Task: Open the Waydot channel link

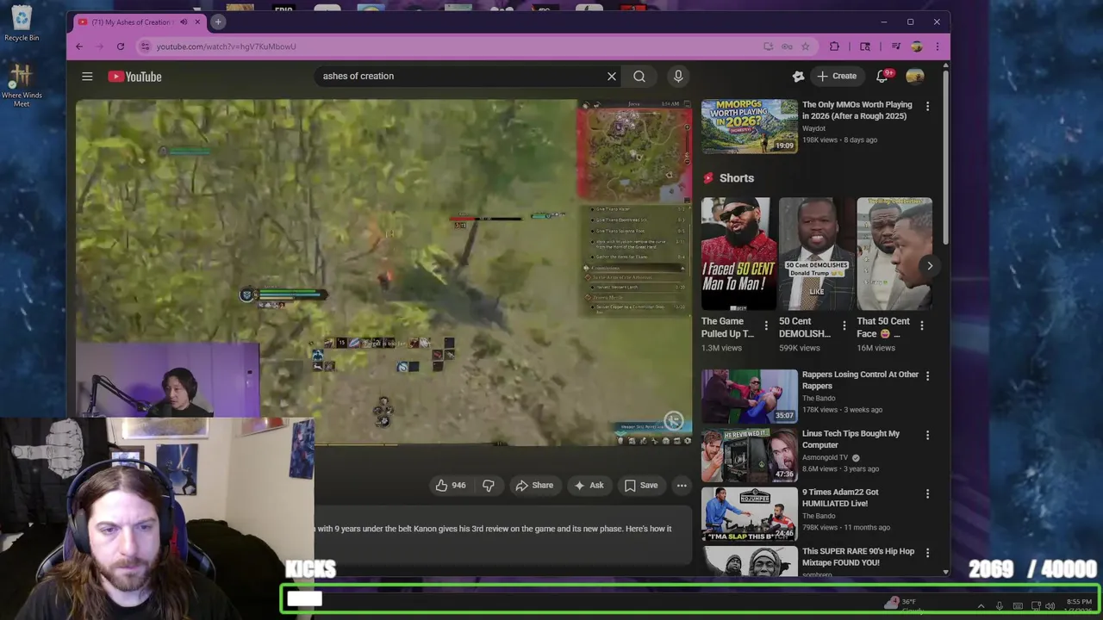Action: click(x=813, y=128)
